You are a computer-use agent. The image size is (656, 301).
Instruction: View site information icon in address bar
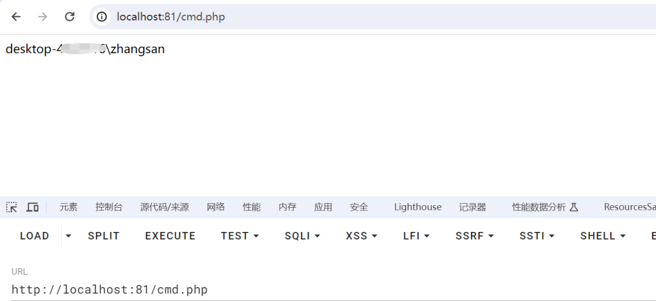click(102, 17)
